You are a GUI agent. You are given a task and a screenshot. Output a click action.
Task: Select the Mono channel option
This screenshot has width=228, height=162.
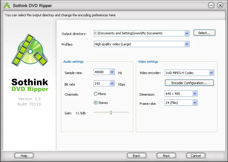pos(96,94)
